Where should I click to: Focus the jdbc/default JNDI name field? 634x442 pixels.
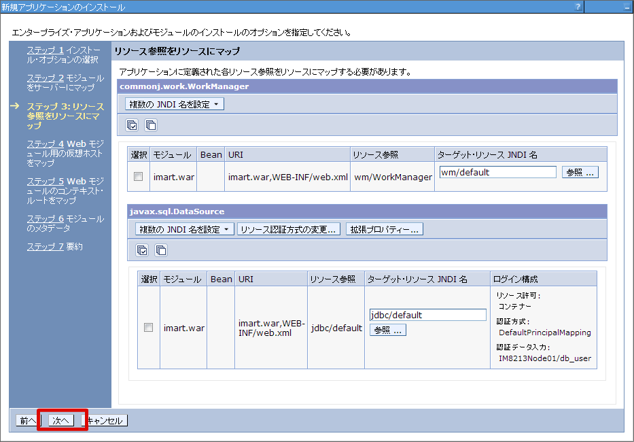(427, 315)
